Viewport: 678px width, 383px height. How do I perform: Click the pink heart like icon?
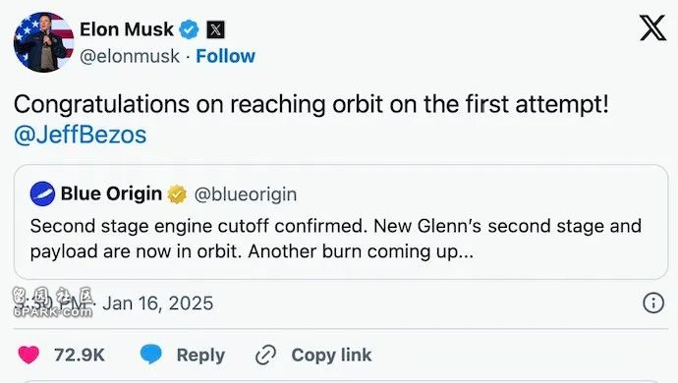pyautogui.click(x=28, y=355)
